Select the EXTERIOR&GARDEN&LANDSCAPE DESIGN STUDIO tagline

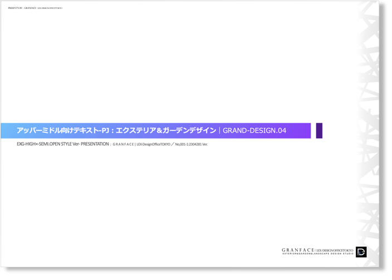click(x=317, y=254)
